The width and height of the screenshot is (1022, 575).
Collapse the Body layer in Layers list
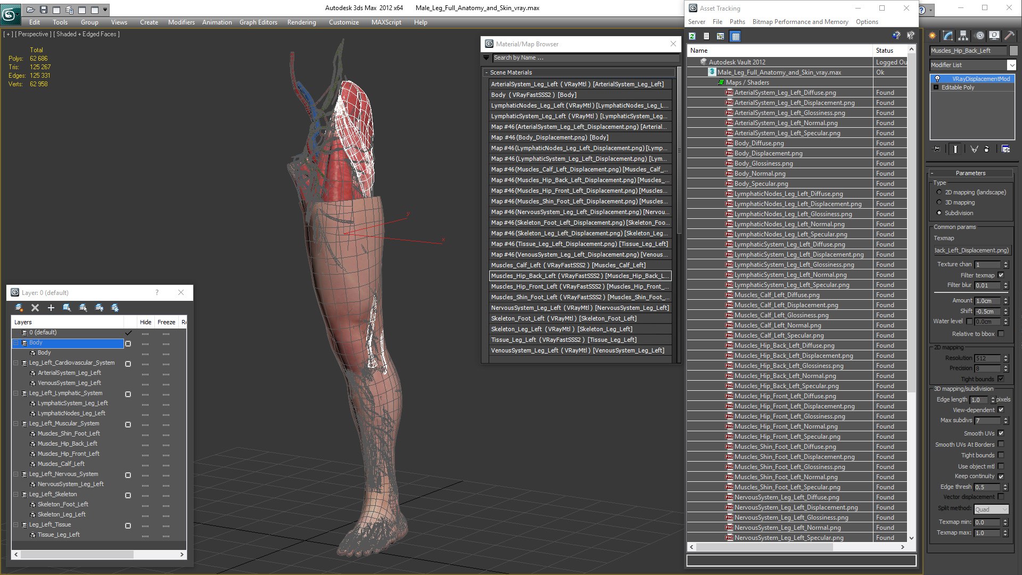point(16,343)
